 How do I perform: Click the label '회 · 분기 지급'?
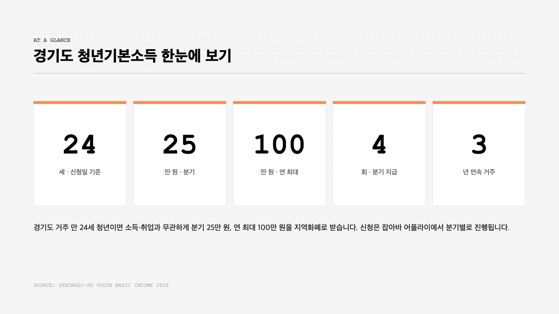(379, 172)
